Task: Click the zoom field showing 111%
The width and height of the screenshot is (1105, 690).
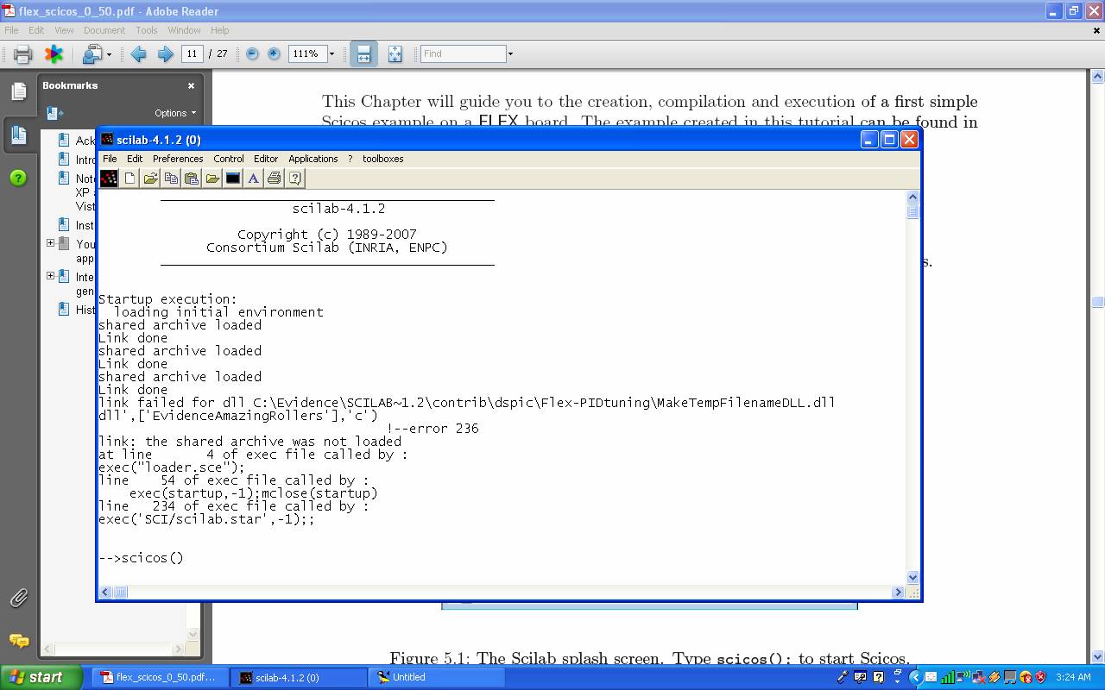Action: pos(306,53)
